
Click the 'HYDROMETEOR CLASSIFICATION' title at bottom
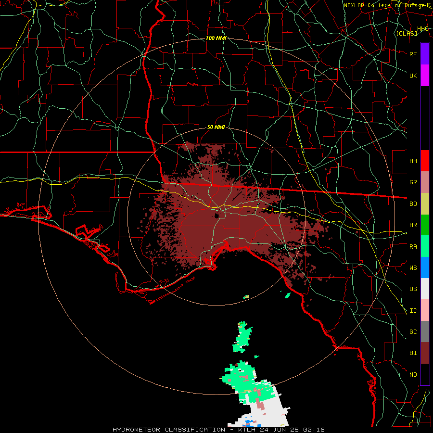point(169,430)
